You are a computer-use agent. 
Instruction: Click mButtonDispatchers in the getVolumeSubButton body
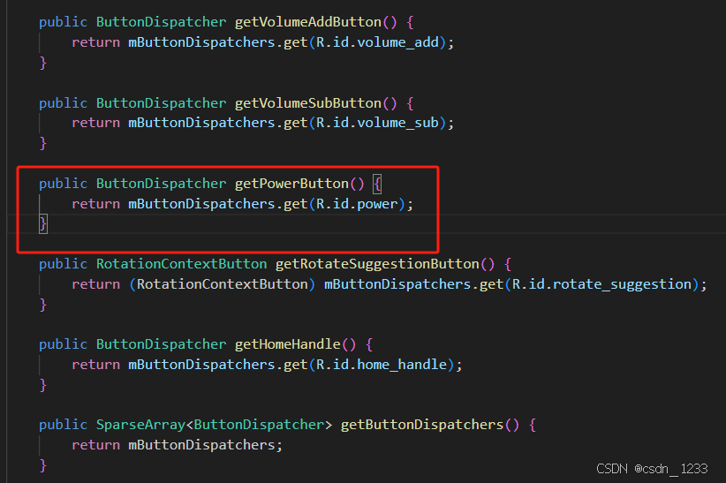tap(202, 123)
